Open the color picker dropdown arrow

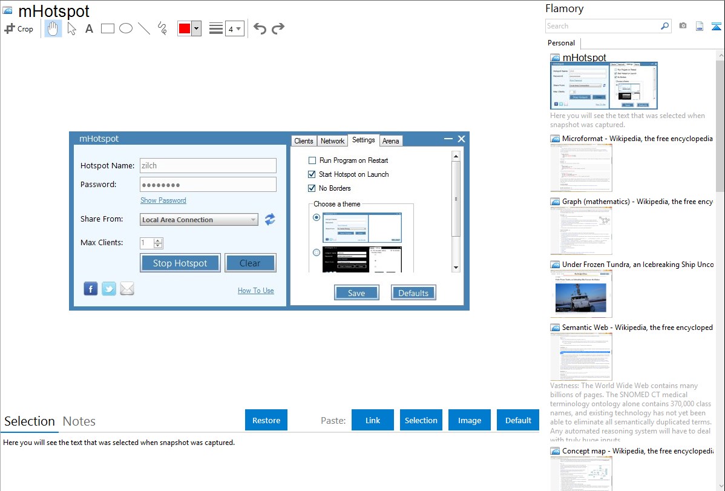(196, 28)
